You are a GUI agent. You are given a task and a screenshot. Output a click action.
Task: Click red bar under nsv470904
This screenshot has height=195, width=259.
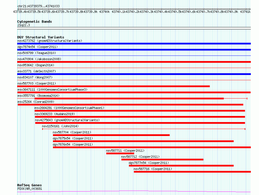(134, 62)
